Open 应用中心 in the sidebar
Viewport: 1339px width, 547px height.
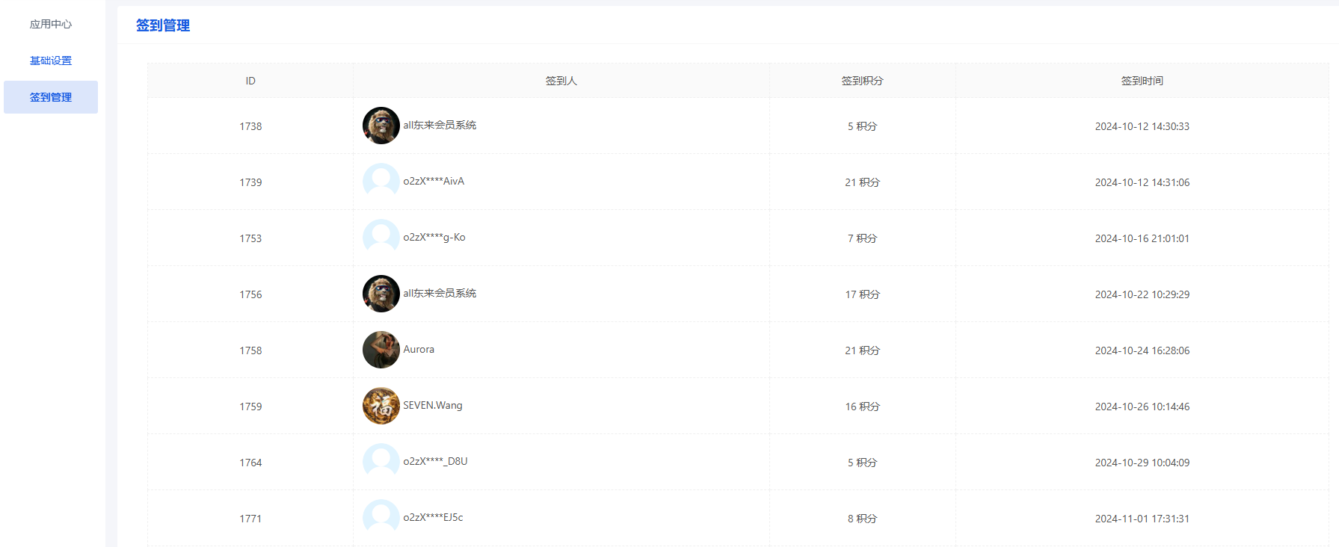coord(51,24)
